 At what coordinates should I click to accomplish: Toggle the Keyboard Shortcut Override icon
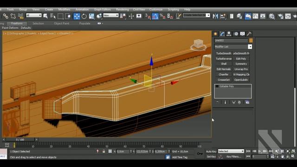pyautogui.click(x=139, y=16)
